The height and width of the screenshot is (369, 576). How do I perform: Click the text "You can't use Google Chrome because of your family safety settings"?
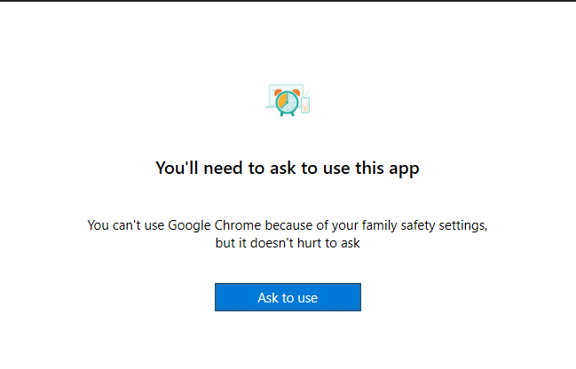coord(288,225)
